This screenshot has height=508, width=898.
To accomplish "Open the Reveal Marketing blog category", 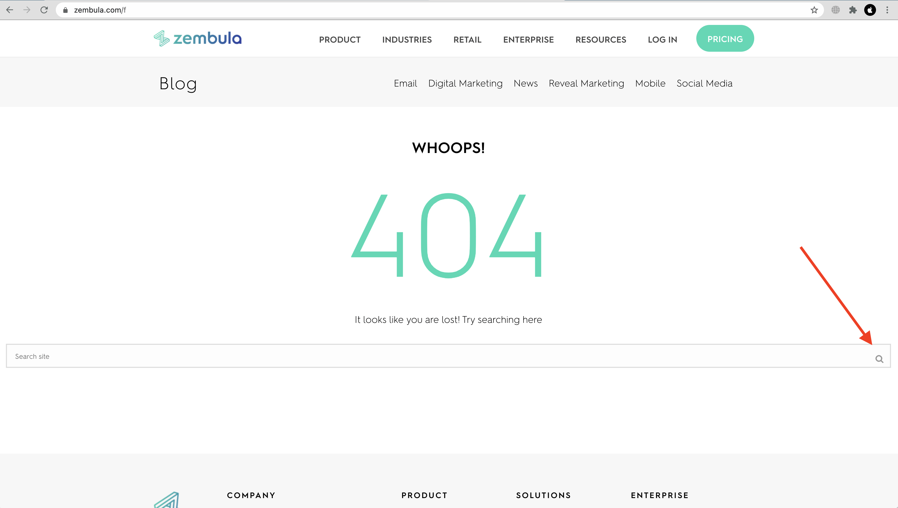I will (586, 84).
